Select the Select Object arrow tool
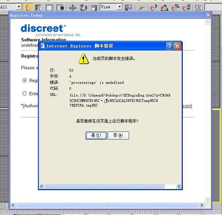222x215 pixels. (28, 7)
